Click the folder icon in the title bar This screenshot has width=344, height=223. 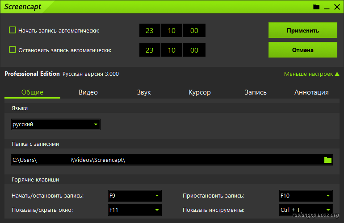coord(316,7)
